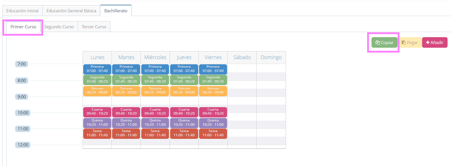Click the 11:00 time label
451x166 pixels.
23,129
